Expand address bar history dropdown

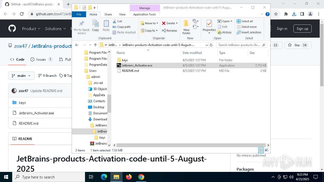click(x=207, y=45)
